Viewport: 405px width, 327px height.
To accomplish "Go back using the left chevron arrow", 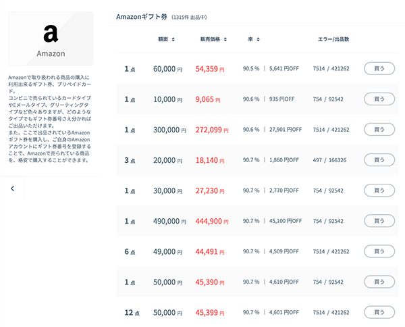I will 12,188.
